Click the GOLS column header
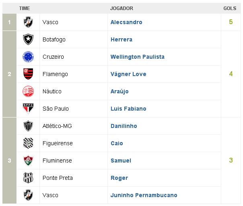 (230, 8)
